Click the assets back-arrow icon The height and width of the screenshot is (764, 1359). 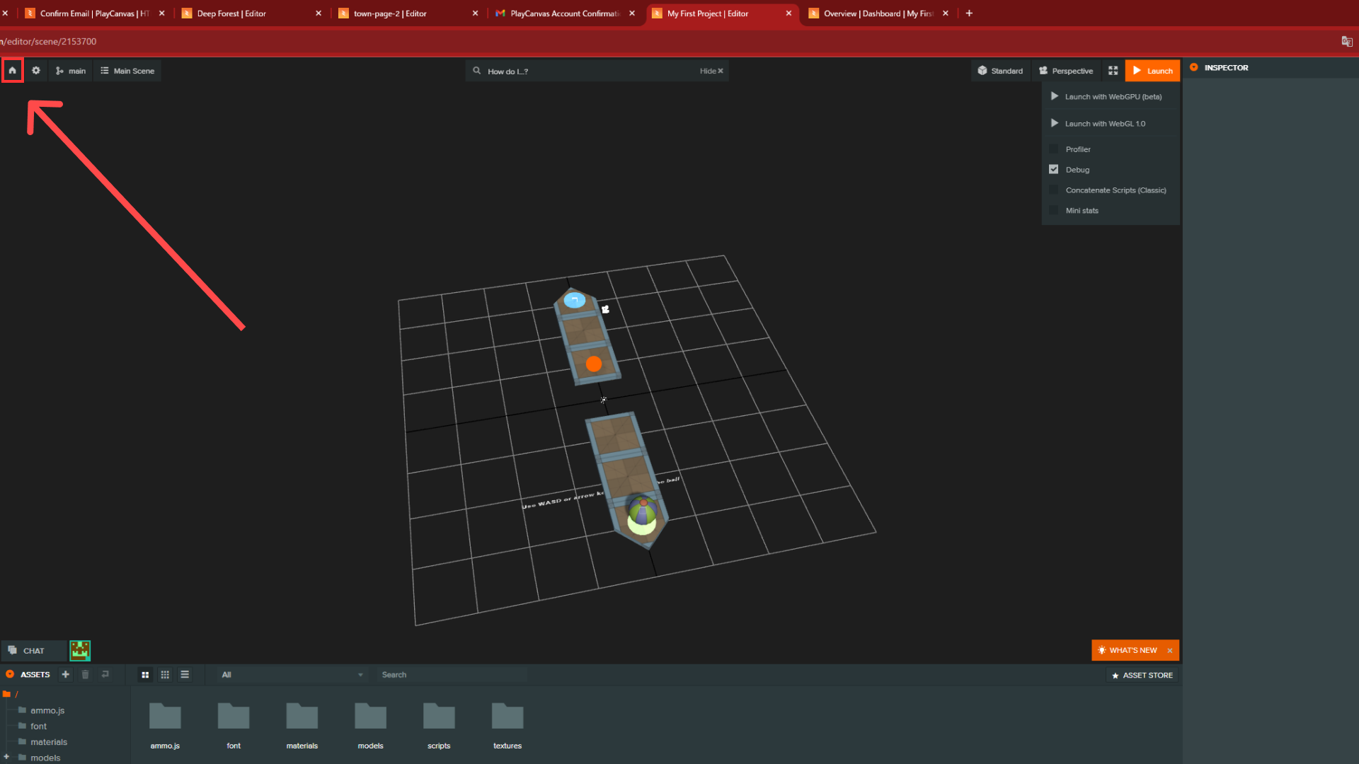pos(105,675)
